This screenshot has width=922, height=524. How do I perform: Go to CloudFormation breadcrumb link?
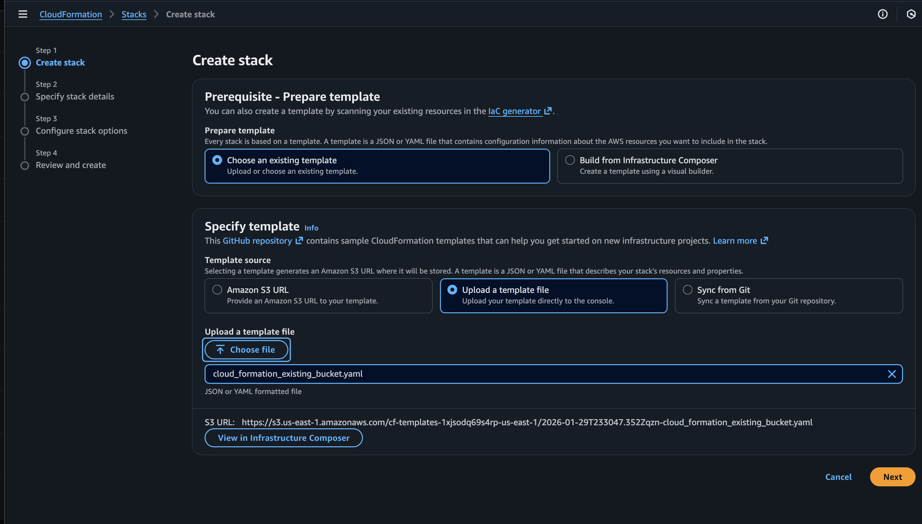point(71,14)
